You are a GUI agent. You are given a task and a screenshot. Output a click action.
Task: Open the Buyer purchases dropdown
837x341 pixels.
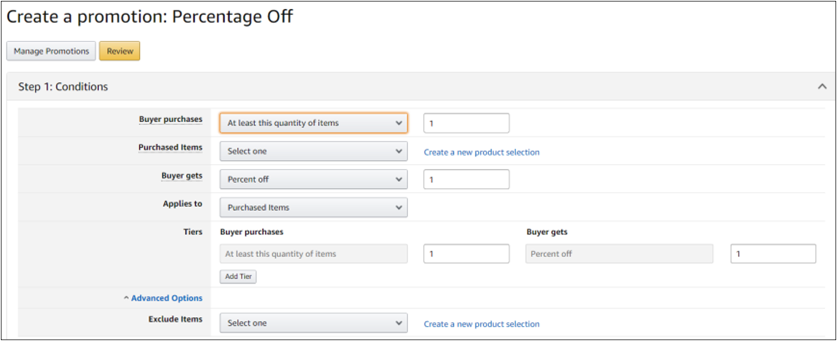coord(313,123)
